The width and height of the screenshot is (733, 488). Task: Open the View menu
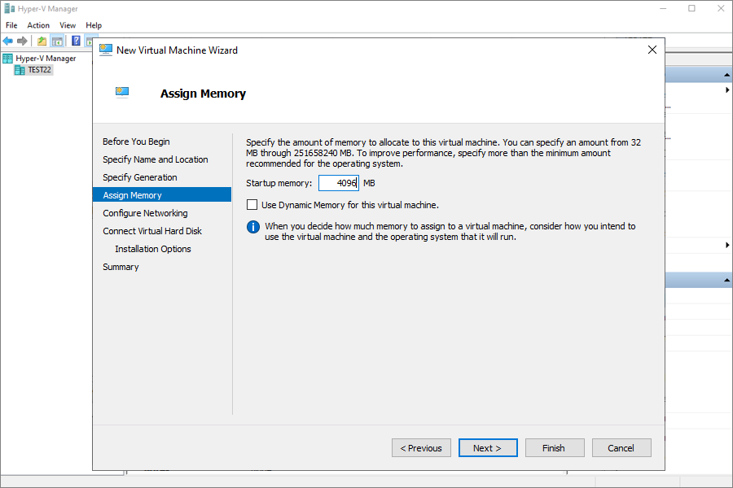pos(68,25)
